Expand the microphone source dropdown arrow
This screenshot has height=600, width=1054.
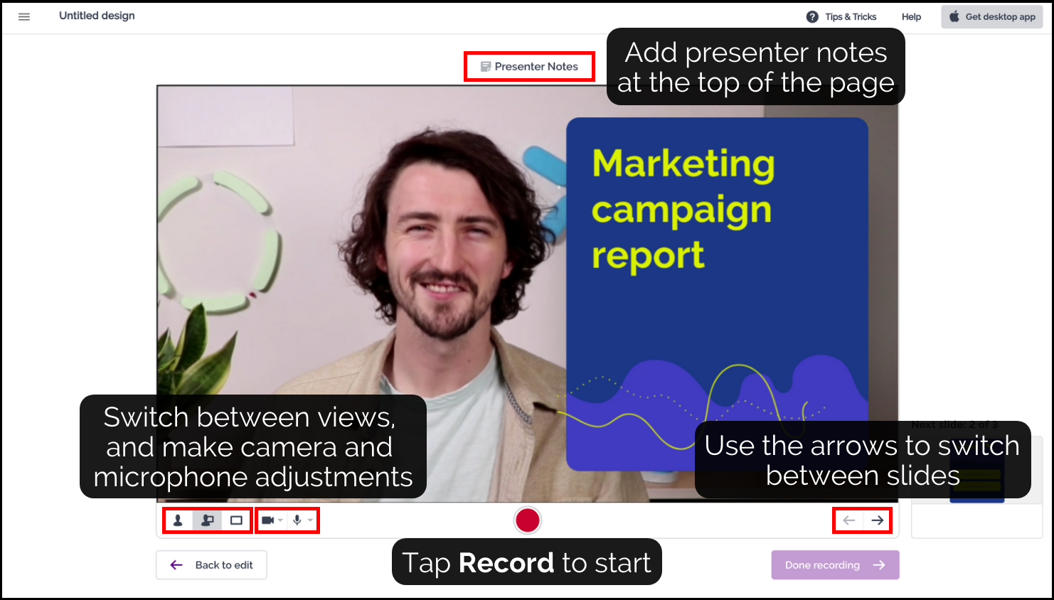point(310,520)
